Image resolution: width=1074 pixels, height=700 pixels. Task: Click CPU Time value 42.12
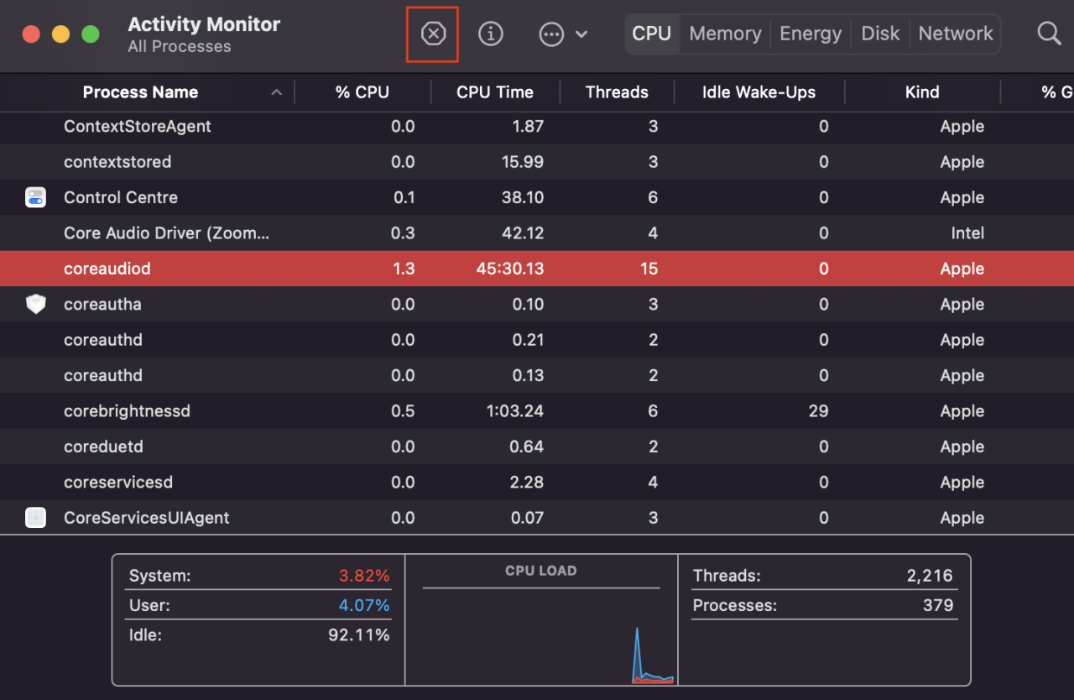pyautogui.click(x=522, y=233)
